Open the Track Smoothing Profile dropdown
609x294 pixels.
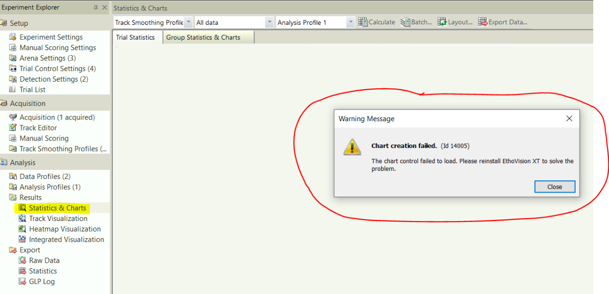pos(188,22)
